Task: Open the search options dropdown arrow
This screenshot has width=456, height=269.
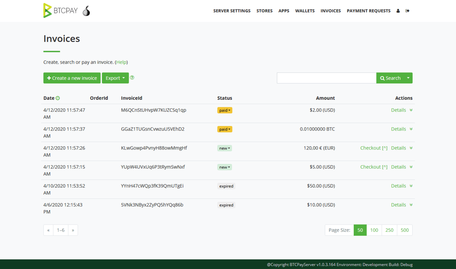Action: click(x=408, y=78)
